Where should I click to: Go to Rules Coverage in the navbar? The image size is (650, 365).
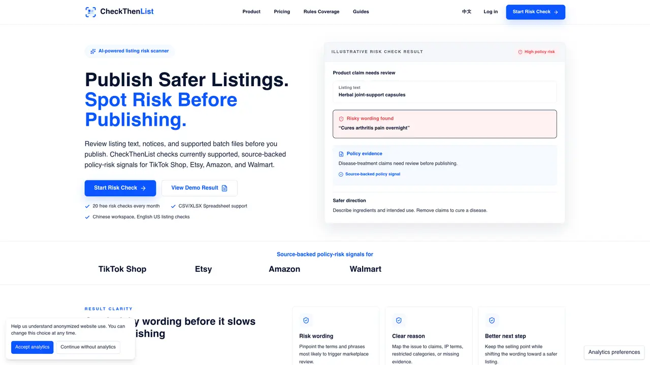tap(321, 12)
